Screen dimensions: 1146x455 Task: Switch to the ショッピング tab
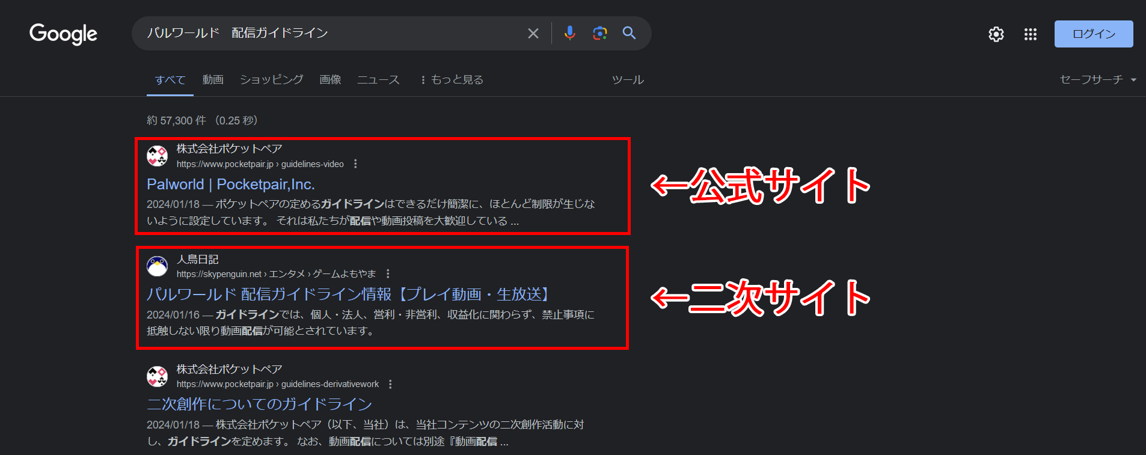pos(272,80)
